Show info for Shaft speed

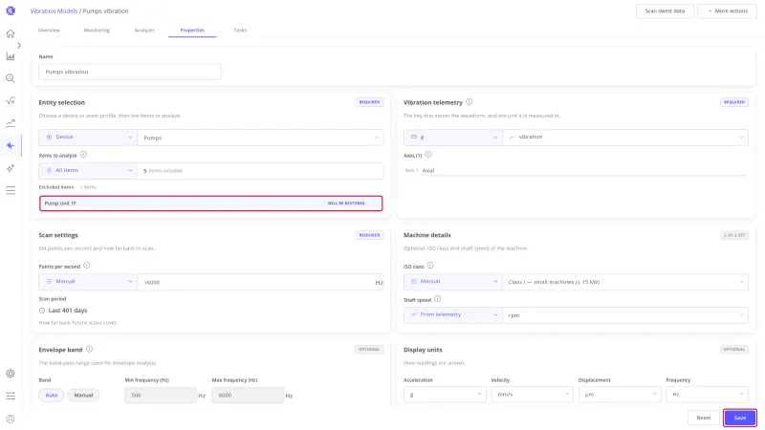[x=437, y=299]
